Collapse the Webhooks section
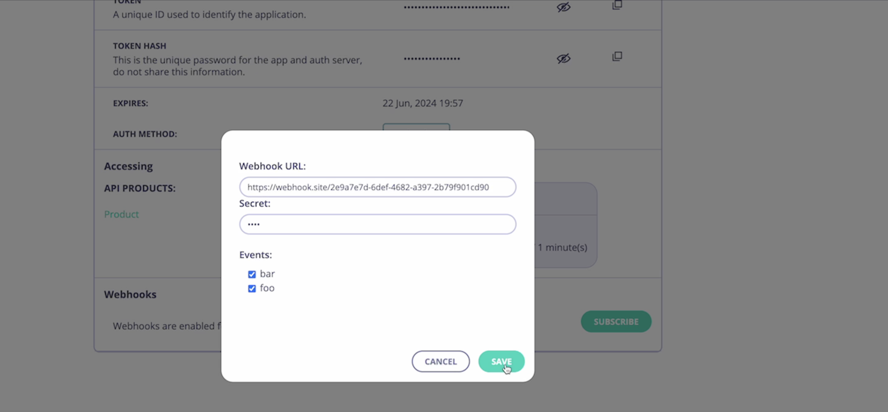This screenshot has height=412, width=888. [130, 295]
